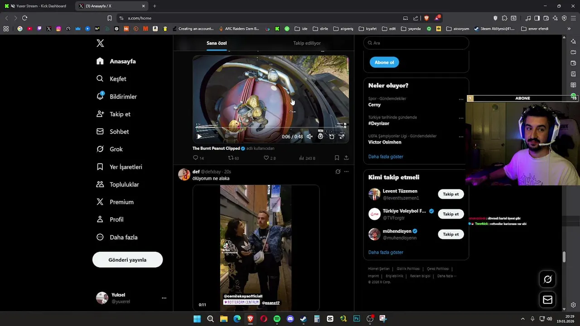Enter fullscreen on video player
Screen dimensions: 580x326
pyautogui.click(x=342, y=136)
